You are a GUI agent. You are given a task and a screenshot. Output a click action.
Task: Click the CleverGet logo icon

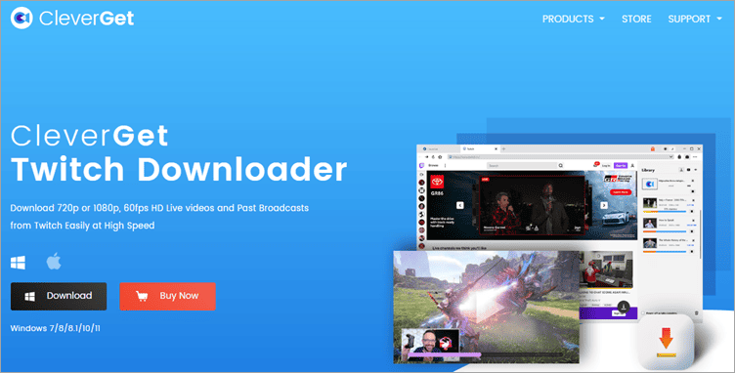click(x=22, y=19)
